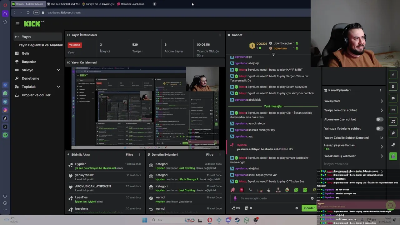Image resolution: width=400 pixels, height=225 pixels.
Task: Expand the Stüdyo sidebar section
Action: tap(58, 70)
